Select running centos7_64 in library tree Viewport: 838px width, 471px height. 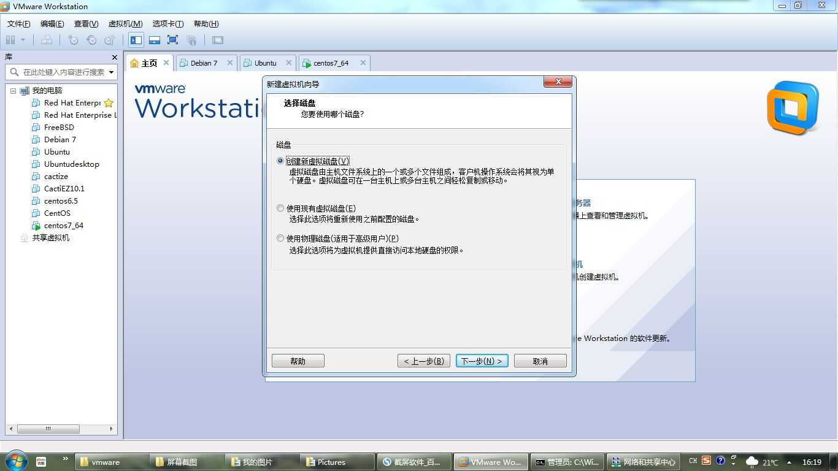coord(58,226)
